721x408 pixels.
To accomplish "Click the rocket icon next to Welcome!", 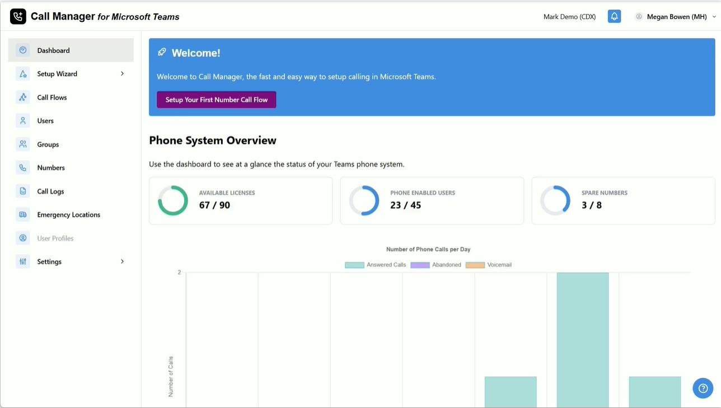I will pos(162,53).
